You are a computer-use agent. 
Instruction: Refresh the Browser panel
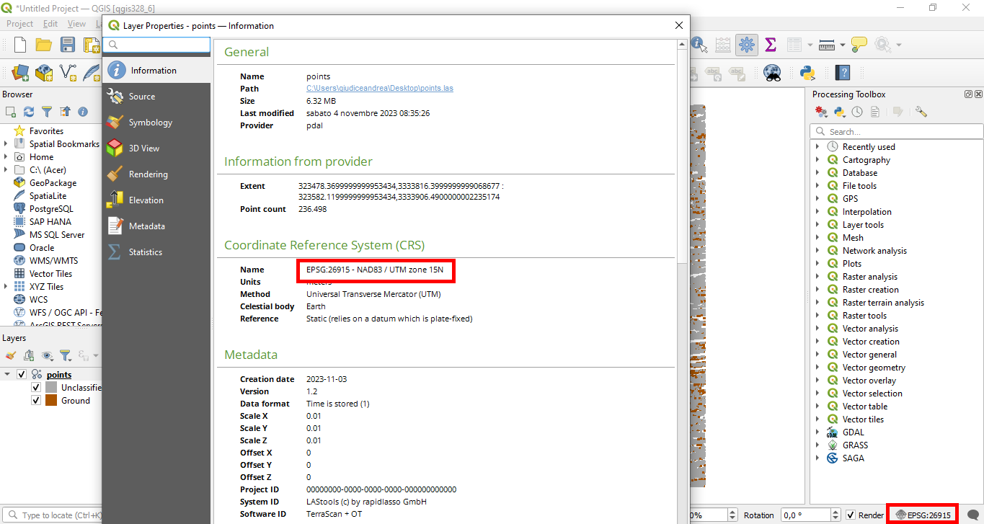pos(28,112)
